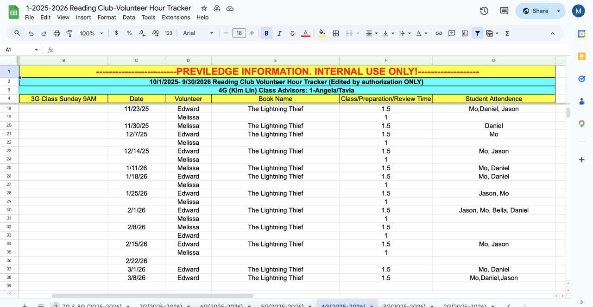Increase font size with plus button
This screenshot has width=593, height=307.
coord(252,33)
